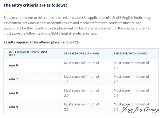Click the Year 9 row label
Viewport: 162px width, 118px height.
coord(13,107)
